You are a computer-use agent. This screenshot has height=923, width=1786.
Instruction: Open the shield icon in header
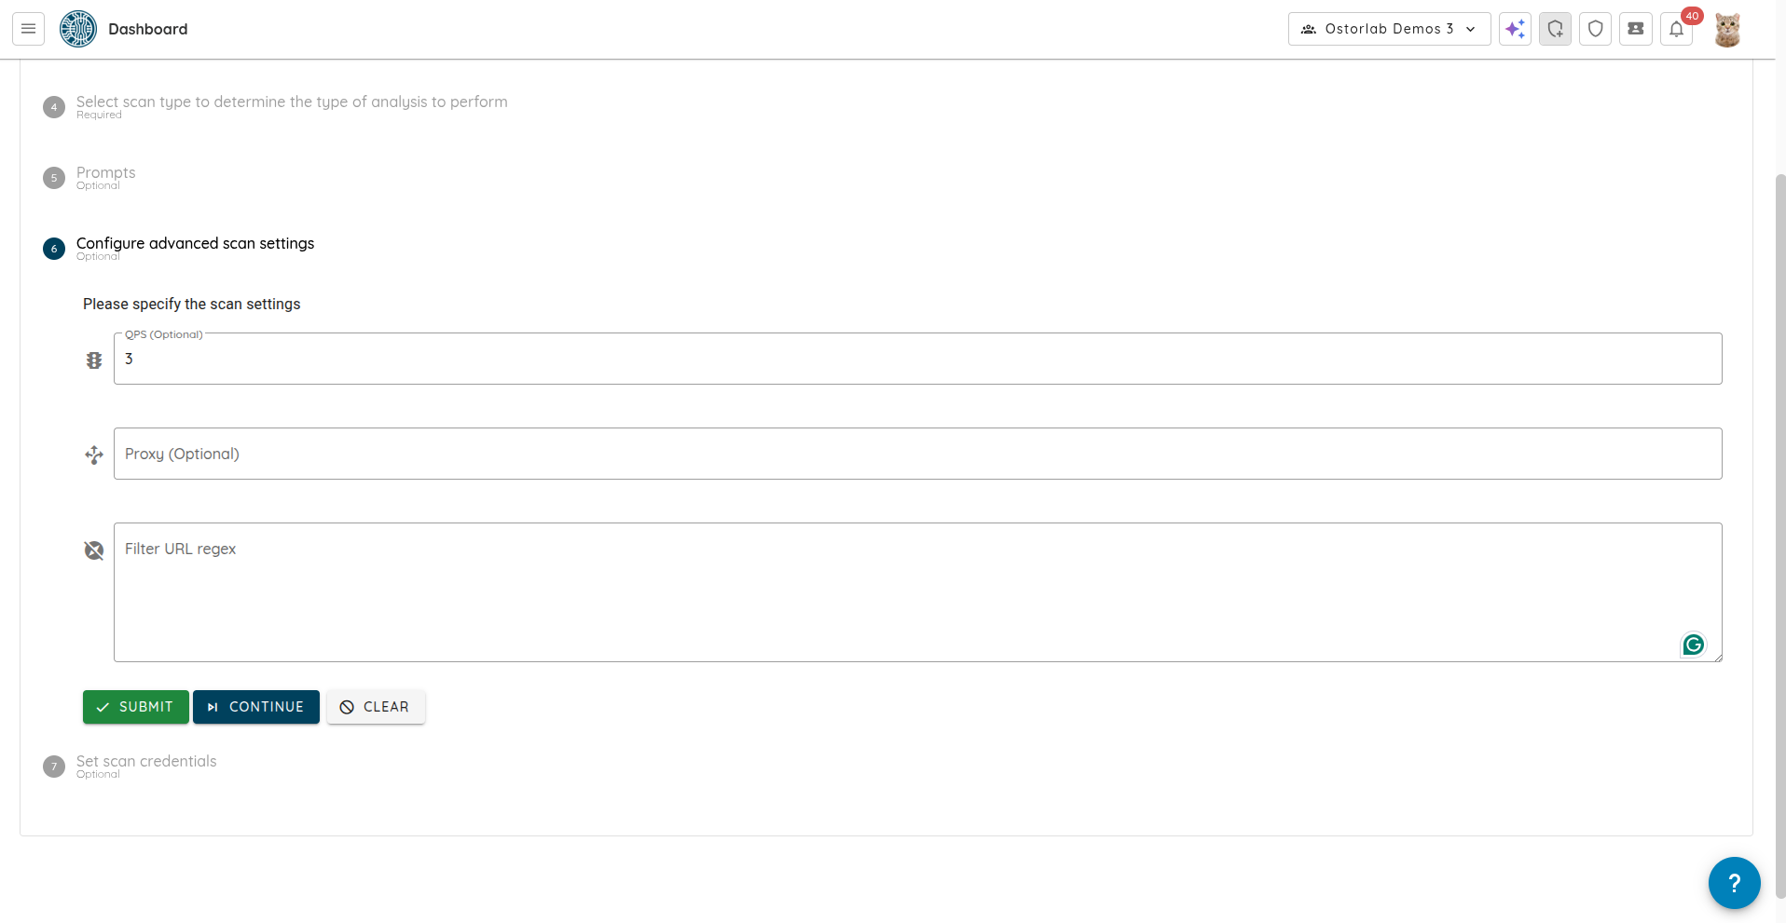pos(1595,29)
